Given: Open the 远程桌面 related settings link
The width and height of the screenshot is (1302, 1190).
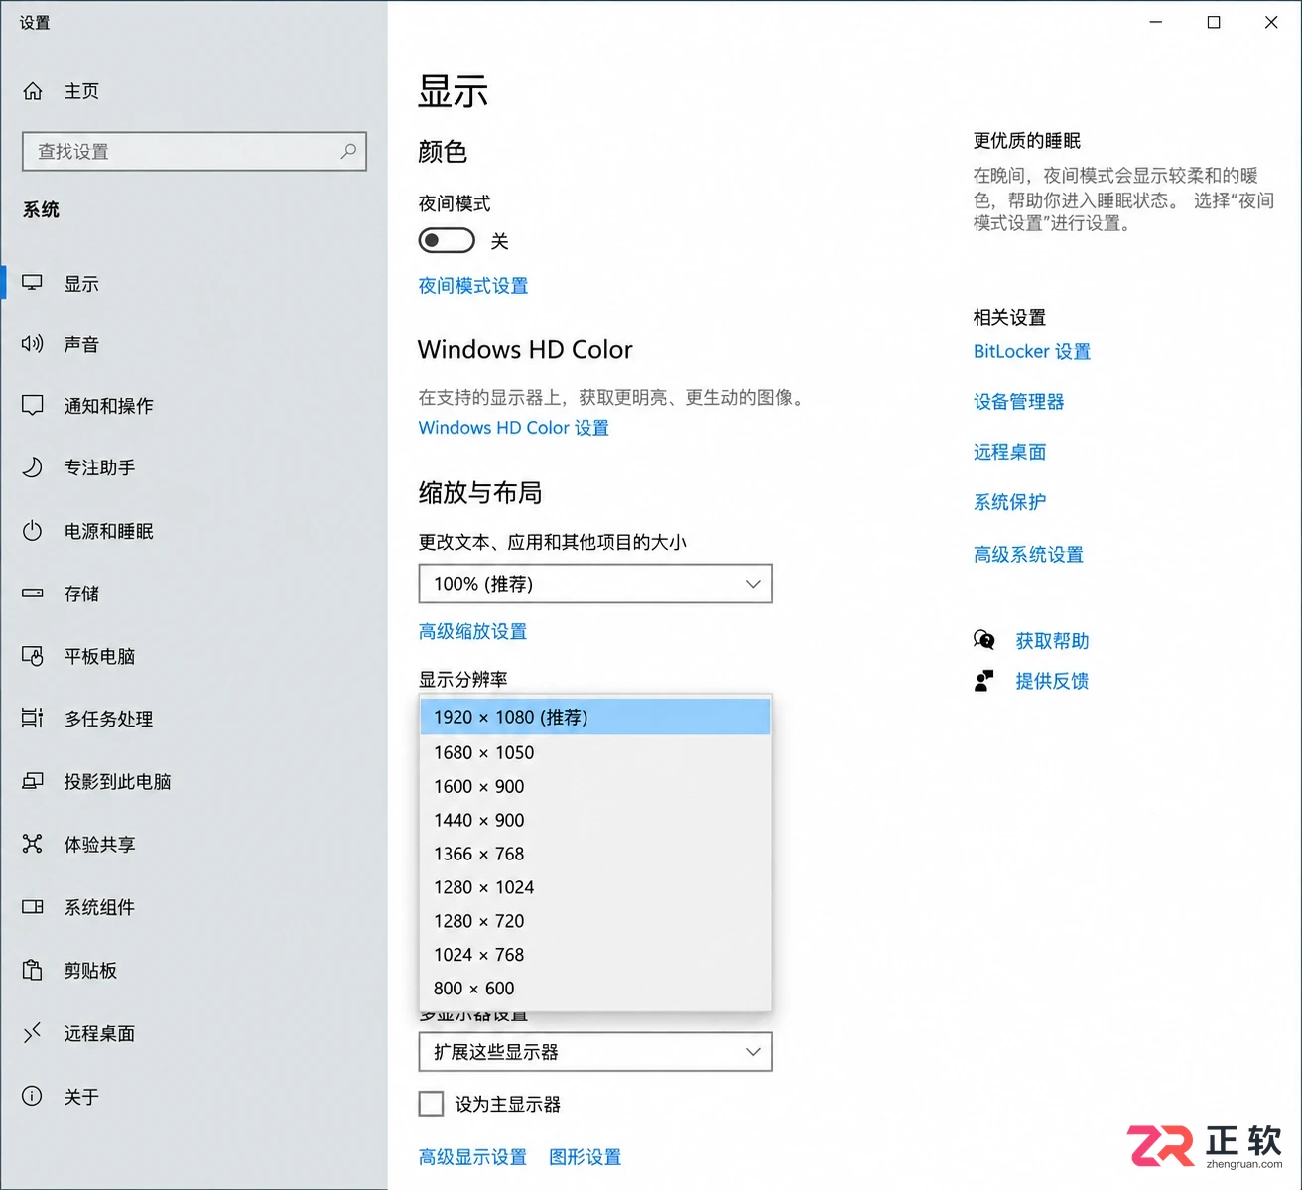Looking at the screenshot, I should [x=1009, y=452].
